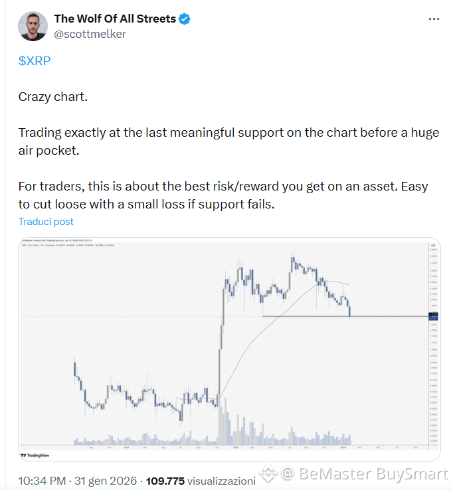453x490 pixels.
Task: Open The Wolf Of All Streets profile name
Action: [115, 19]
